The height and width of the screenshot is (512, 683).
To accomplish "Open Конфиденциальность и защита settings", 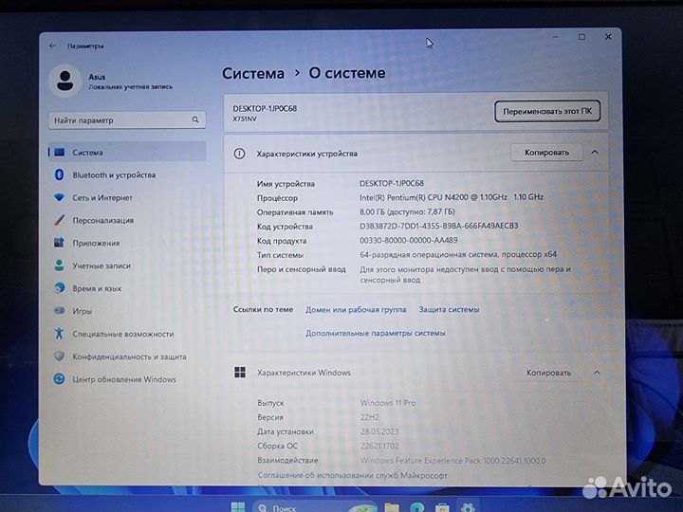I will tap(127, 357).
